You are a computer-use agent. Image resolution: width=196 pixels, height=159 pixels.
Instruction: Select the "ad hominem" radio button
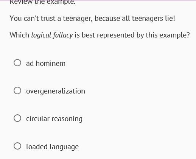[x=17, y=63]
